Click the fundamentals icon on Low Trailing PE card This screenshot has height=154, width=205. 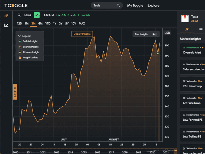pos(184,132)
